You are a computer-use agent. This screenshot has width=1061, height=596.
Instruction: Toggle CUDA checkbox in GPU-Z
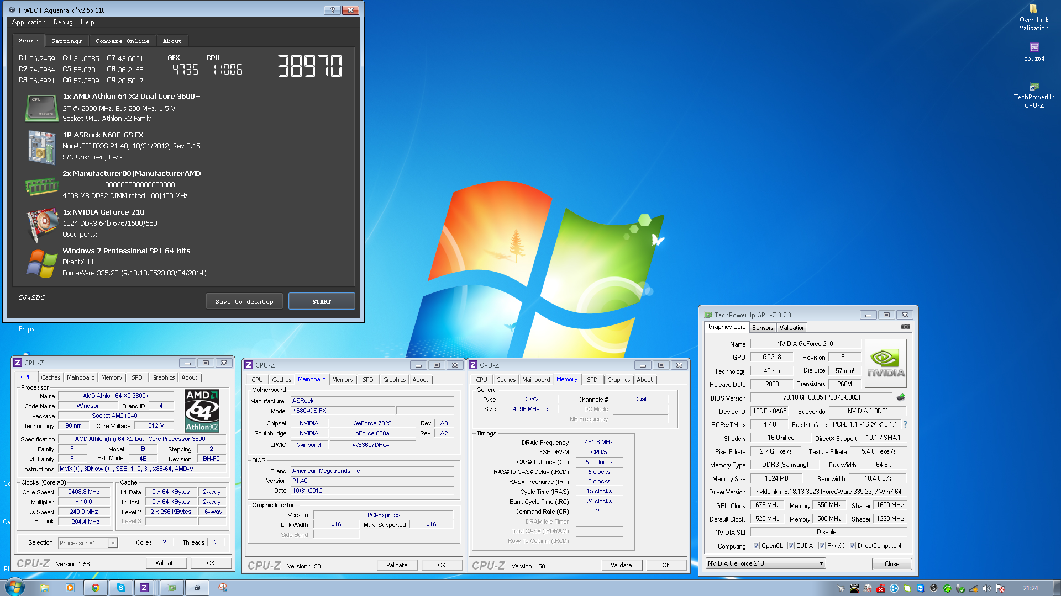pos(791,546)
